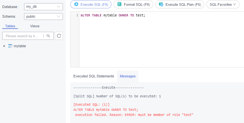Viewport: 244px width, 123px height.
Task: Select mytable in the tables list
Action: point(20,46)
